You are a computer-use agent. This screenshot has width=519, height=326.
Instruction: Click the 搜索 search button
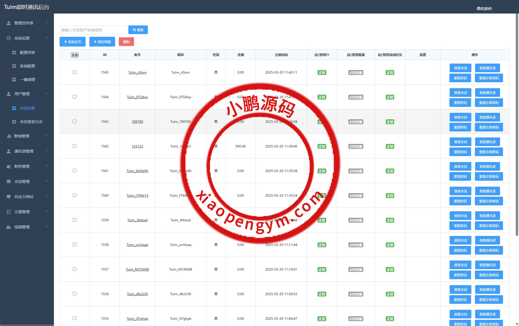coord(138,30)
